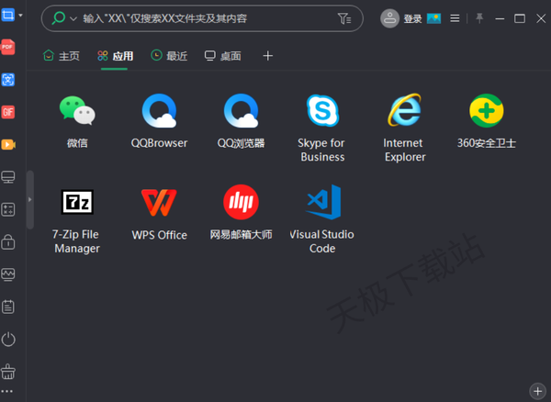This screenshot has height=402, width=551.
Task: Click the lock icon in sidebar
Action: (7, 242)
